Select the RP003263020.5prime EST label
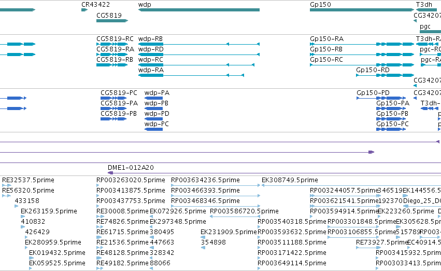The height and width of the screenshot is (271, 441). coord(131,180)
